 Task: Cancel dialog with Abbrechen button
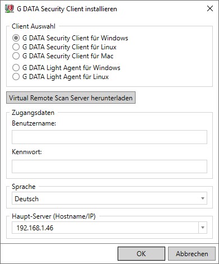192,254
